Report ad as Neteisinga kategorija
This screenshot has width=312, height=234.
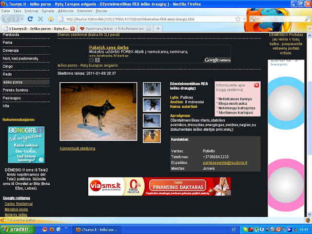click(x=237, y=108)
